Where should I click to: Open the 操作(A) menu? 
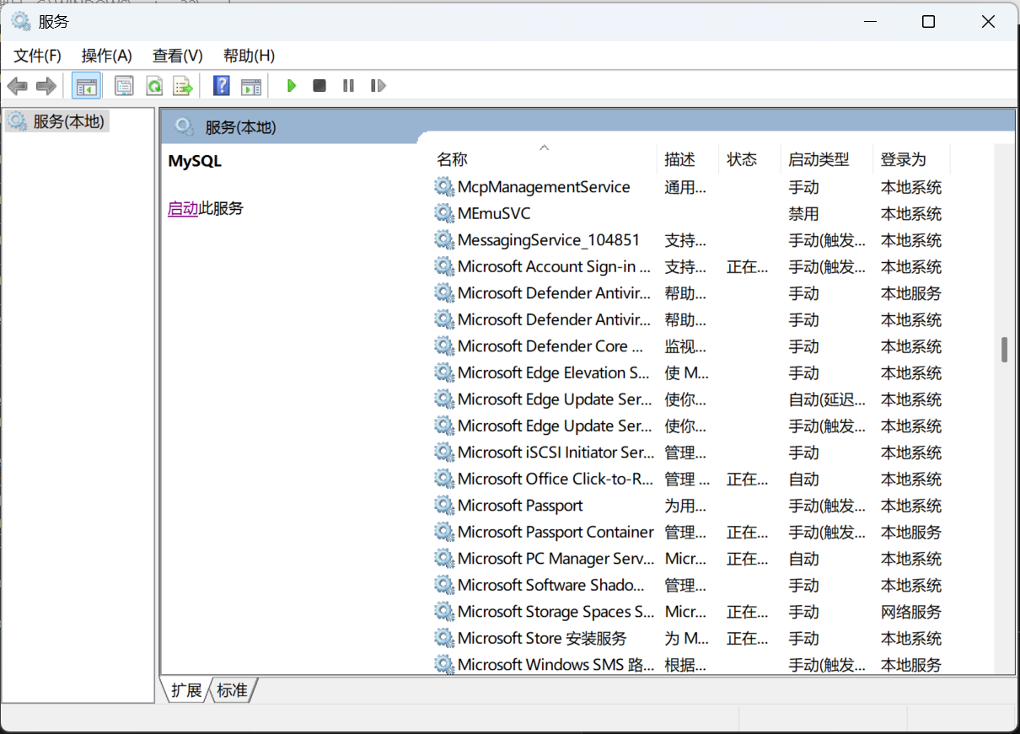tap(106, 56)
